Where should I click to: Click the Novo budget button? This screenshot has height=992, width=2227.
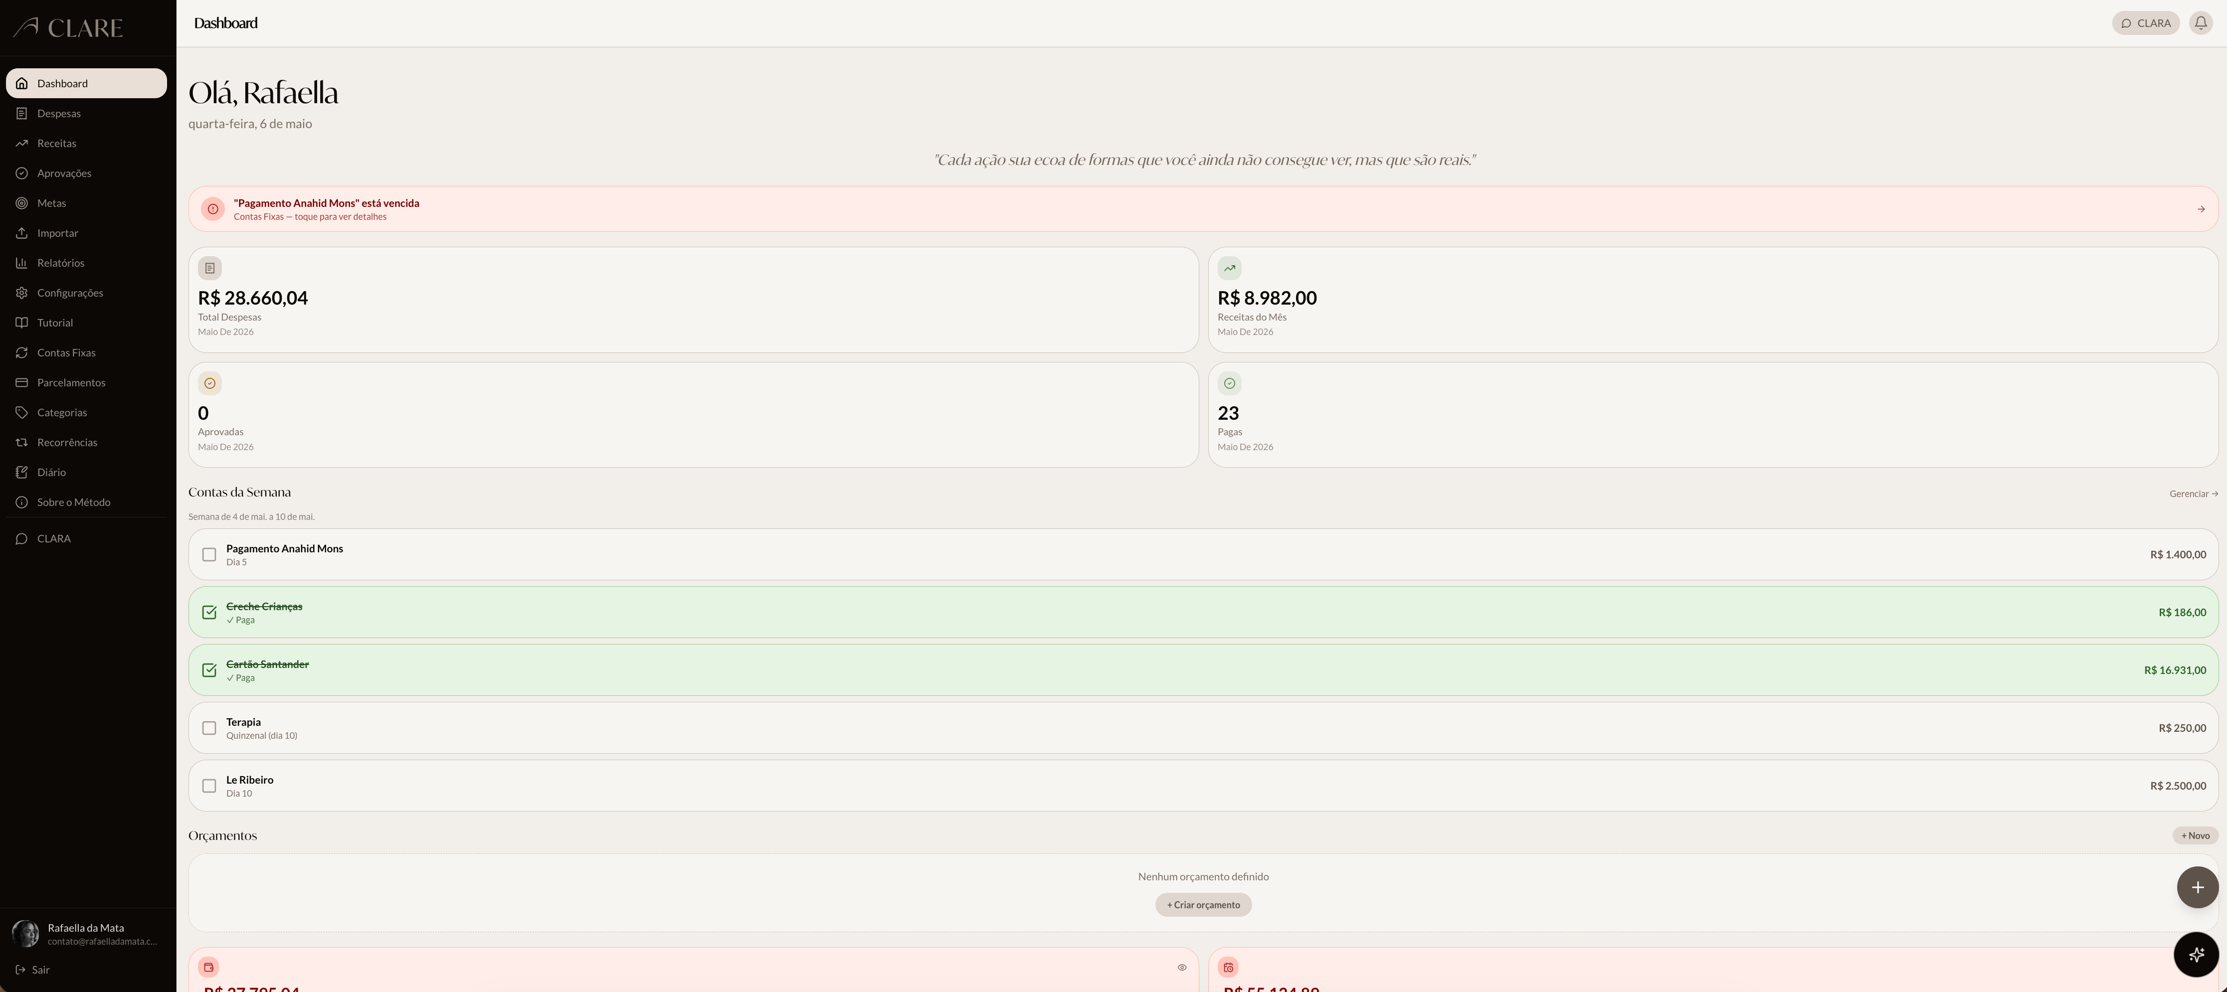pos(2195,835)
